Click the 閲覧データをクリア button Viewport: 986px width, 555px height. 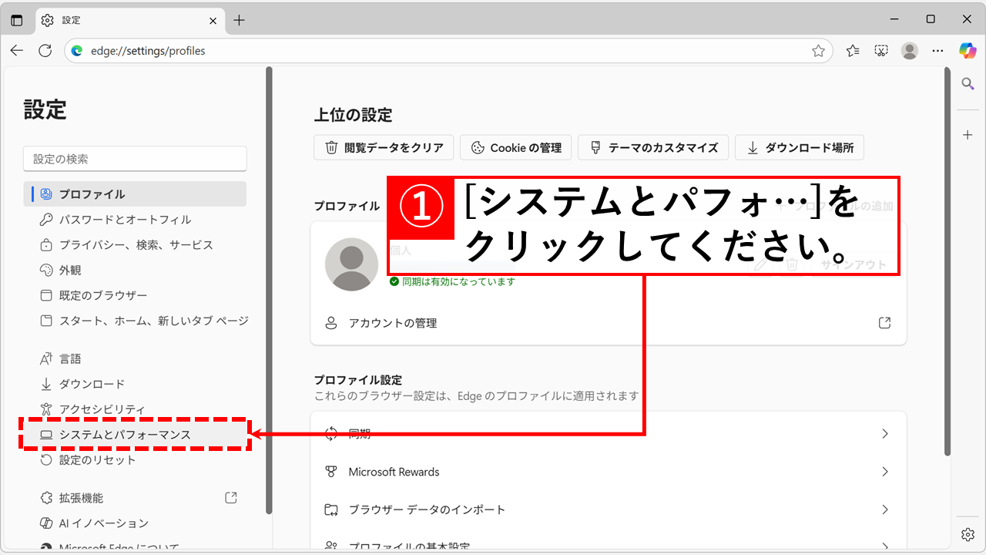384,147
